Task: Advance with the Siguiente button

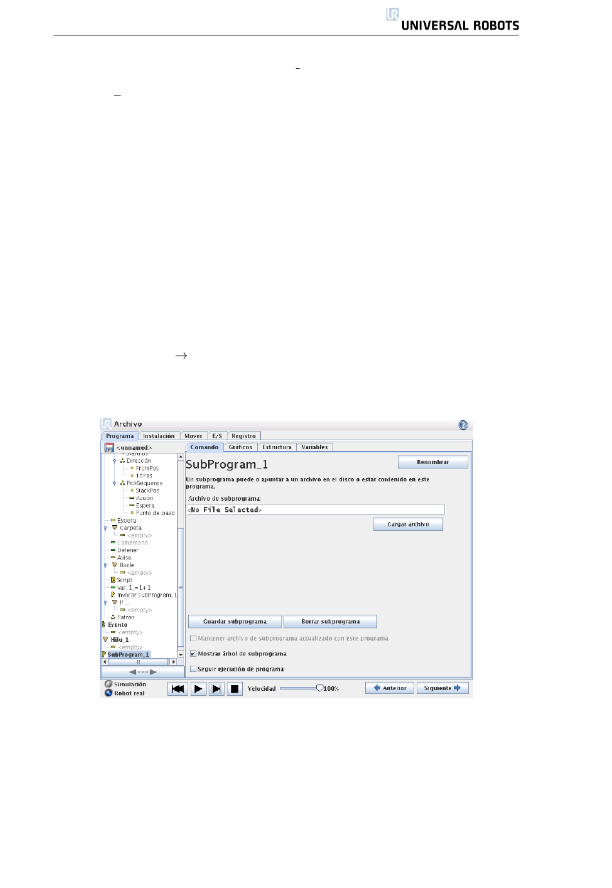Action: coord(443,688)
